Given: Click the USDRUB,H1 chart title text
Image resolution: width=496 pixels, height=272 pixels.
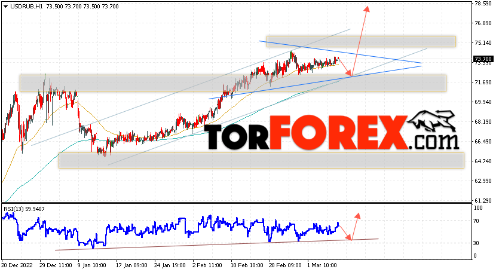Looking at the screenshot, I should pos(26,7).
